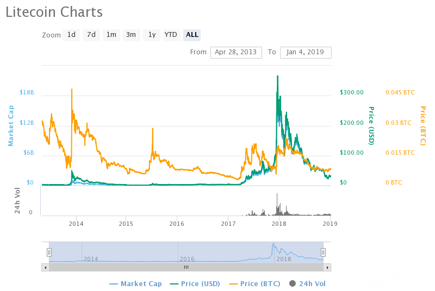Image resolution: width=435 pixels, height=291 pixels.
Task: Click the 2016 label in navigator
Action: tap(188, 259)
